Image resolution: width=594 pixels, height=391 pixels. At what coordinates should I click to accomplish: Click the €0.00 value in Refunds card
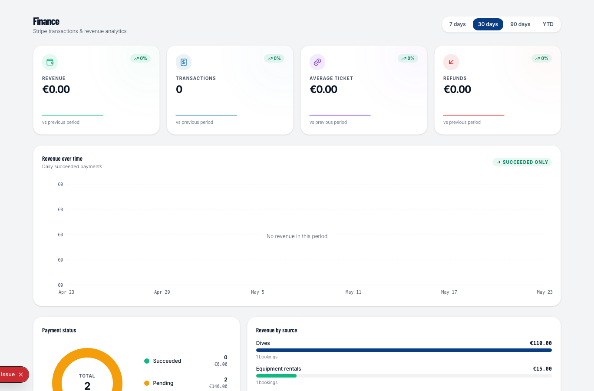(457, 89)
